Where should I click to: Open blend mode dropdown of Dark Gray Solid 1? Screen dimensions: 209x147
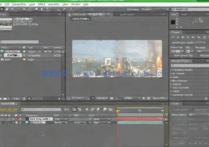coord(60,119)
